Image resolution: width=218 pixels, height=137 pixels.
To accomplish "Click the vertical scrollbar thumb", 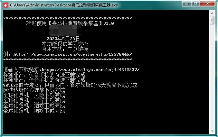I will pyautogui.click(x=212, y=20).
